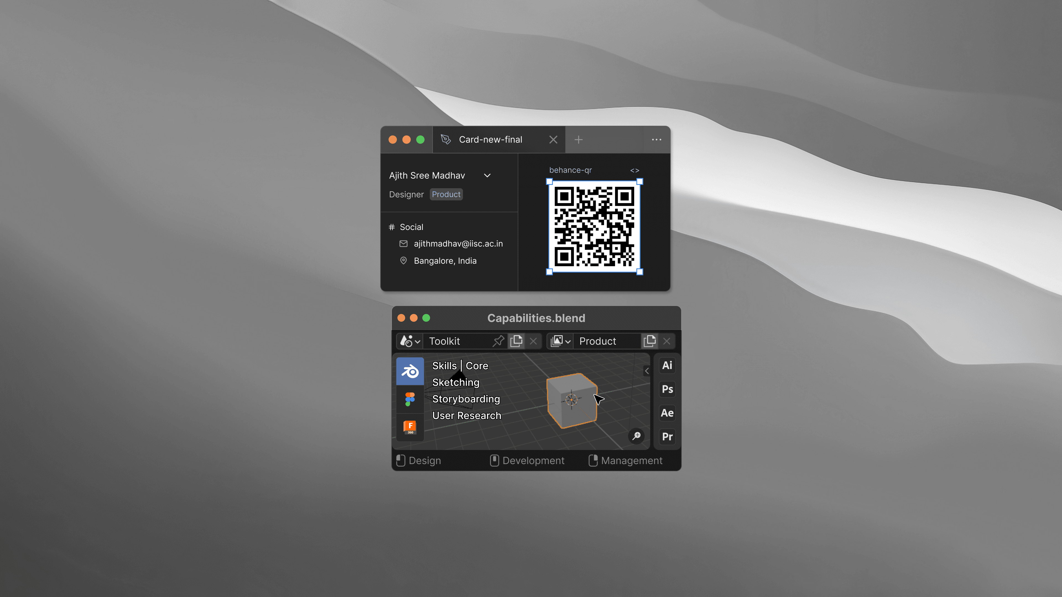This screenshot has height=597, width=1062.
Task: Expand the Ajith Sree Madhav dropdown
Action: (x=487, y=176)
